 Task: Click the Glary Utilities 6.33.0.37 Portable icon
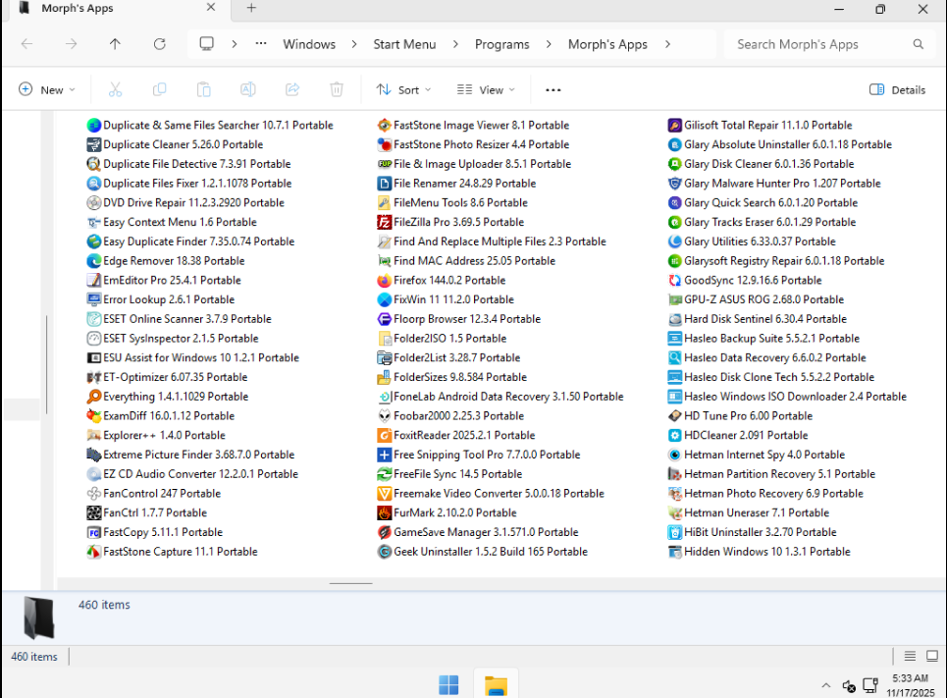(x=675, y=242)
